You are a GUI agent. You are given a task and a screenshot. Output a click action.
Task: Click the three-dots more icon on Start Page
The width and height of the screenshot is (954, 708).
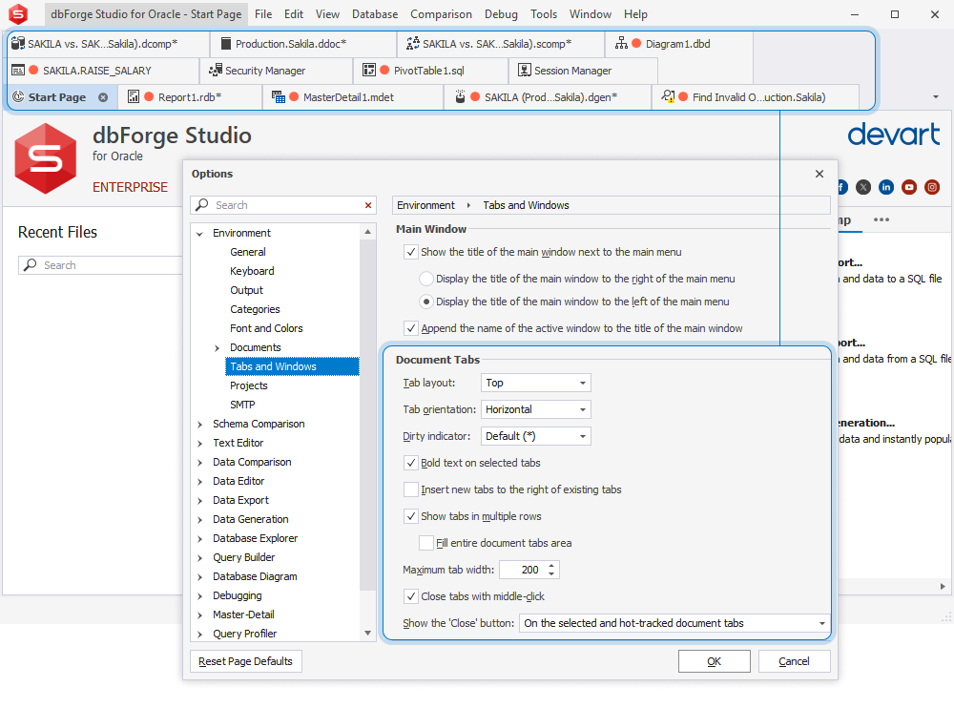pyautogui.click(x=881, y=219)
